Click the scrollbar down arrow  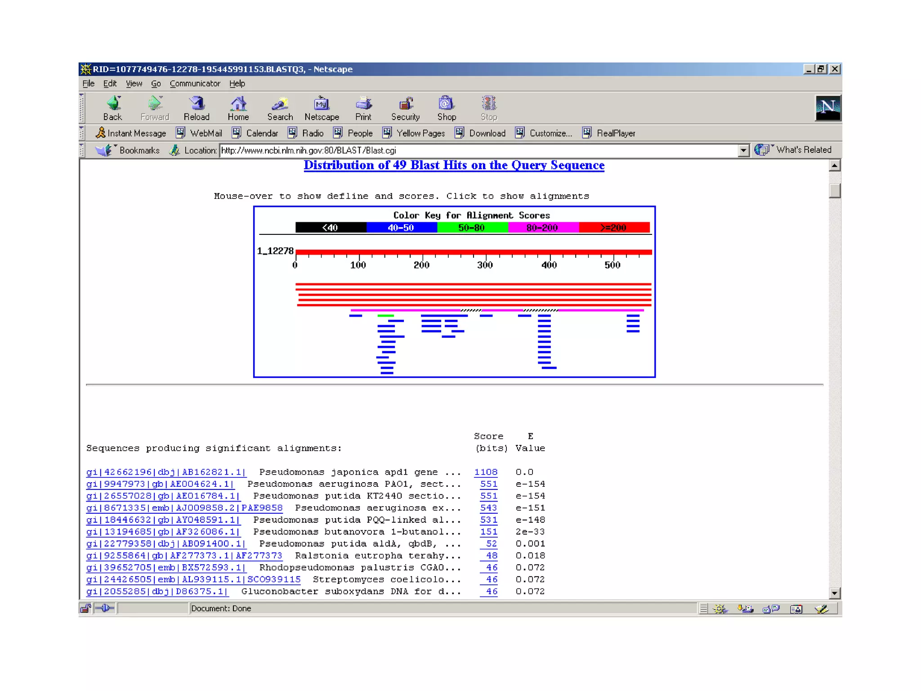(x=834, y=593)
